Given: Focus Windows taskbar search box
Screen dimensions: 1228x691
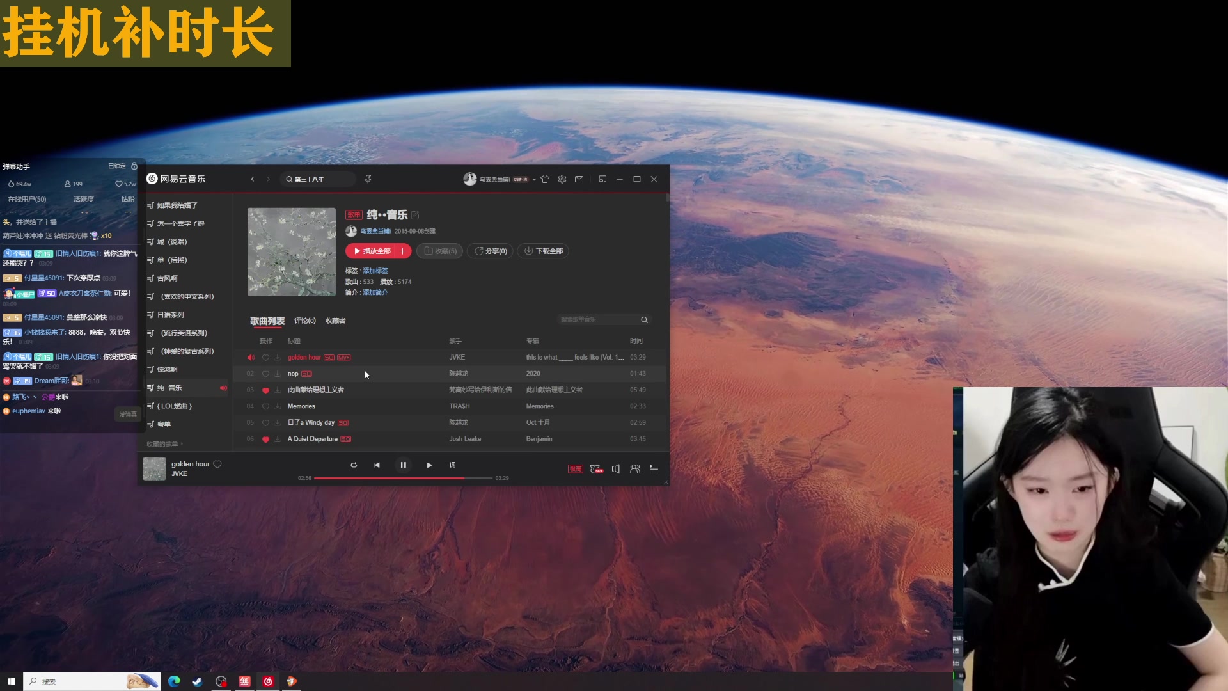Looking at the screenshot, I should point(92,681).
